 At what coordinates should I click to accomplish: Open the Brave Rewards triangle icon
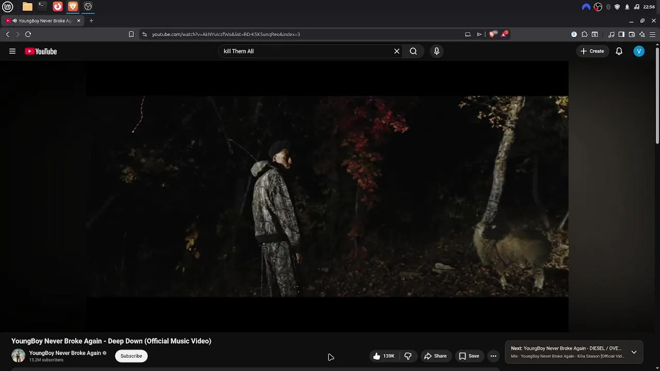[x=504, y=35]
